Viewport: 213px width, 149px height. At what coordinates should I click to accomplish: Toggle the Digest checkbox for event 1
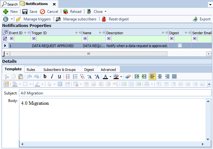coord(180,45)
